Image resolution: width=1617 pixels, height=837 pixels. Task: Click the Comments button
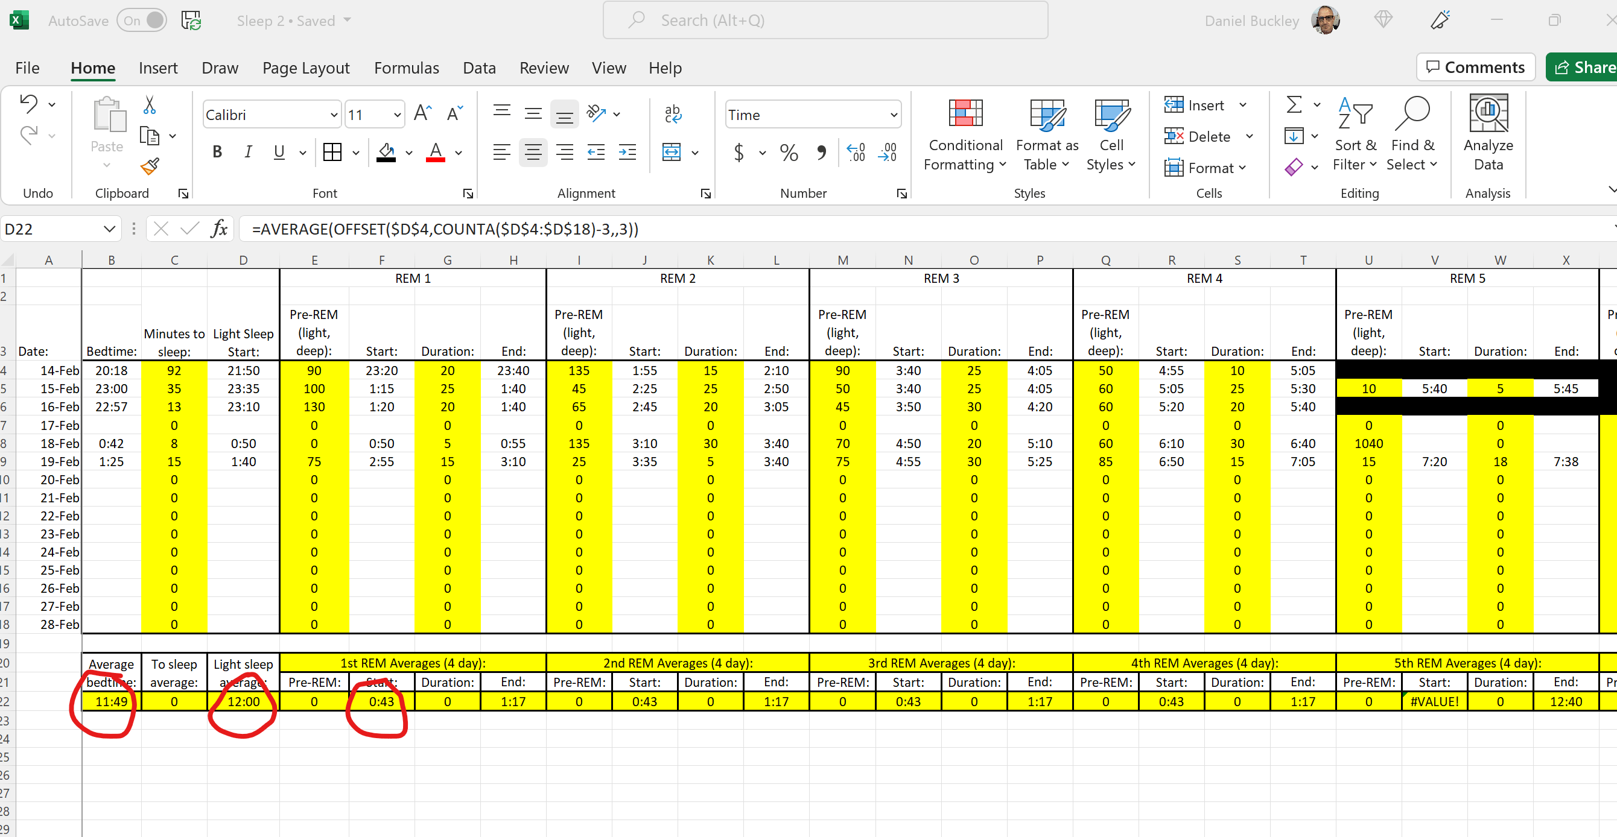(1475, 67)
